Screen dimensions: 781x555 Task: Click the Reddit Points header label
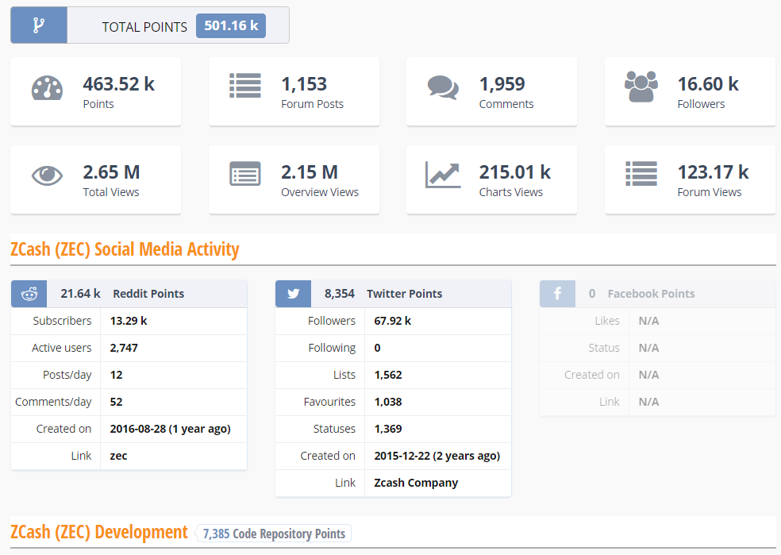[148, 294]
